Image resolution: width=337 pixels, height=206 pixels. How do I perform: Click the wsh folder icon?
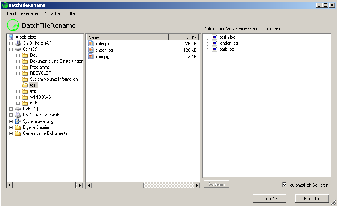point(25,103)
